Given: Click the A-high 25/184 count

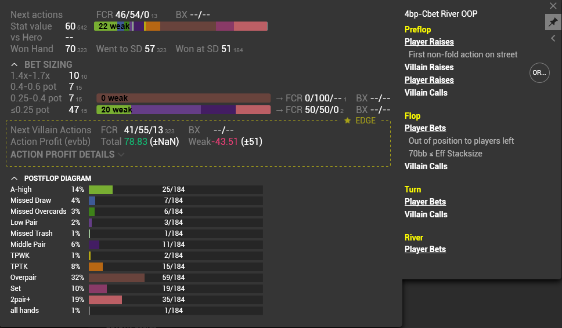Looking at the screenshot, I should click(174, 189).
